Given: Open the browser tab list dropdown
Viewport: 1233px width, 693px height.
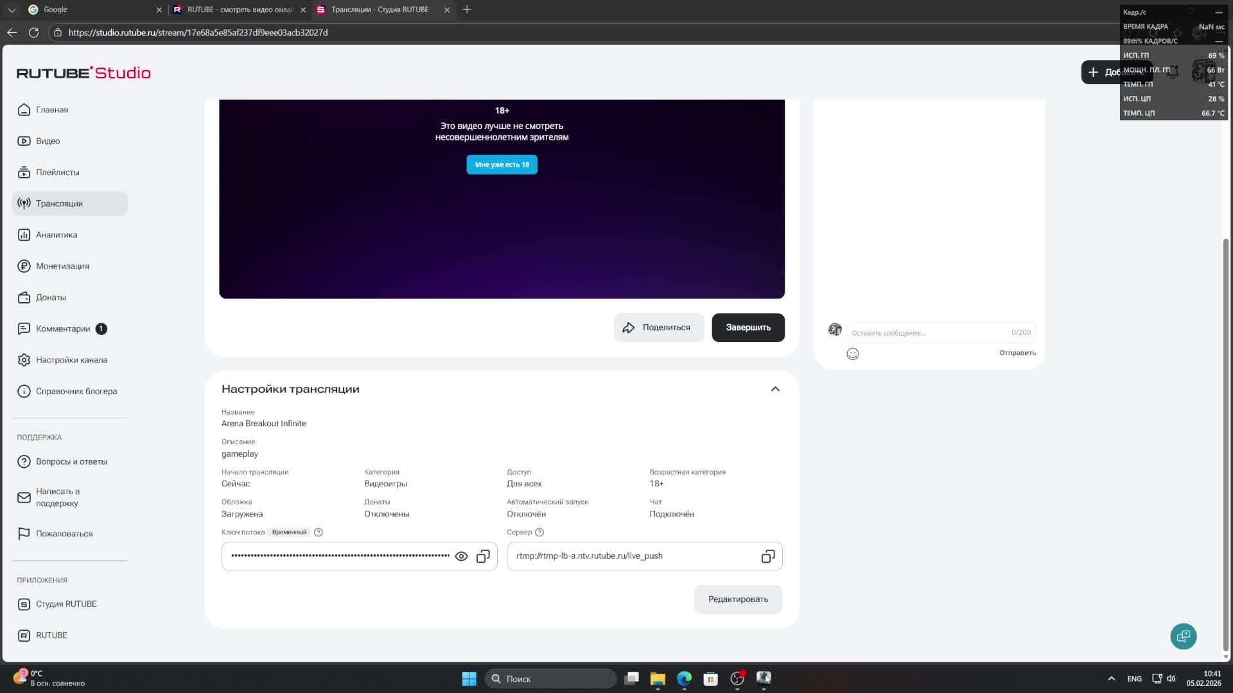Looking at the screenshot, I should [12, 10].
